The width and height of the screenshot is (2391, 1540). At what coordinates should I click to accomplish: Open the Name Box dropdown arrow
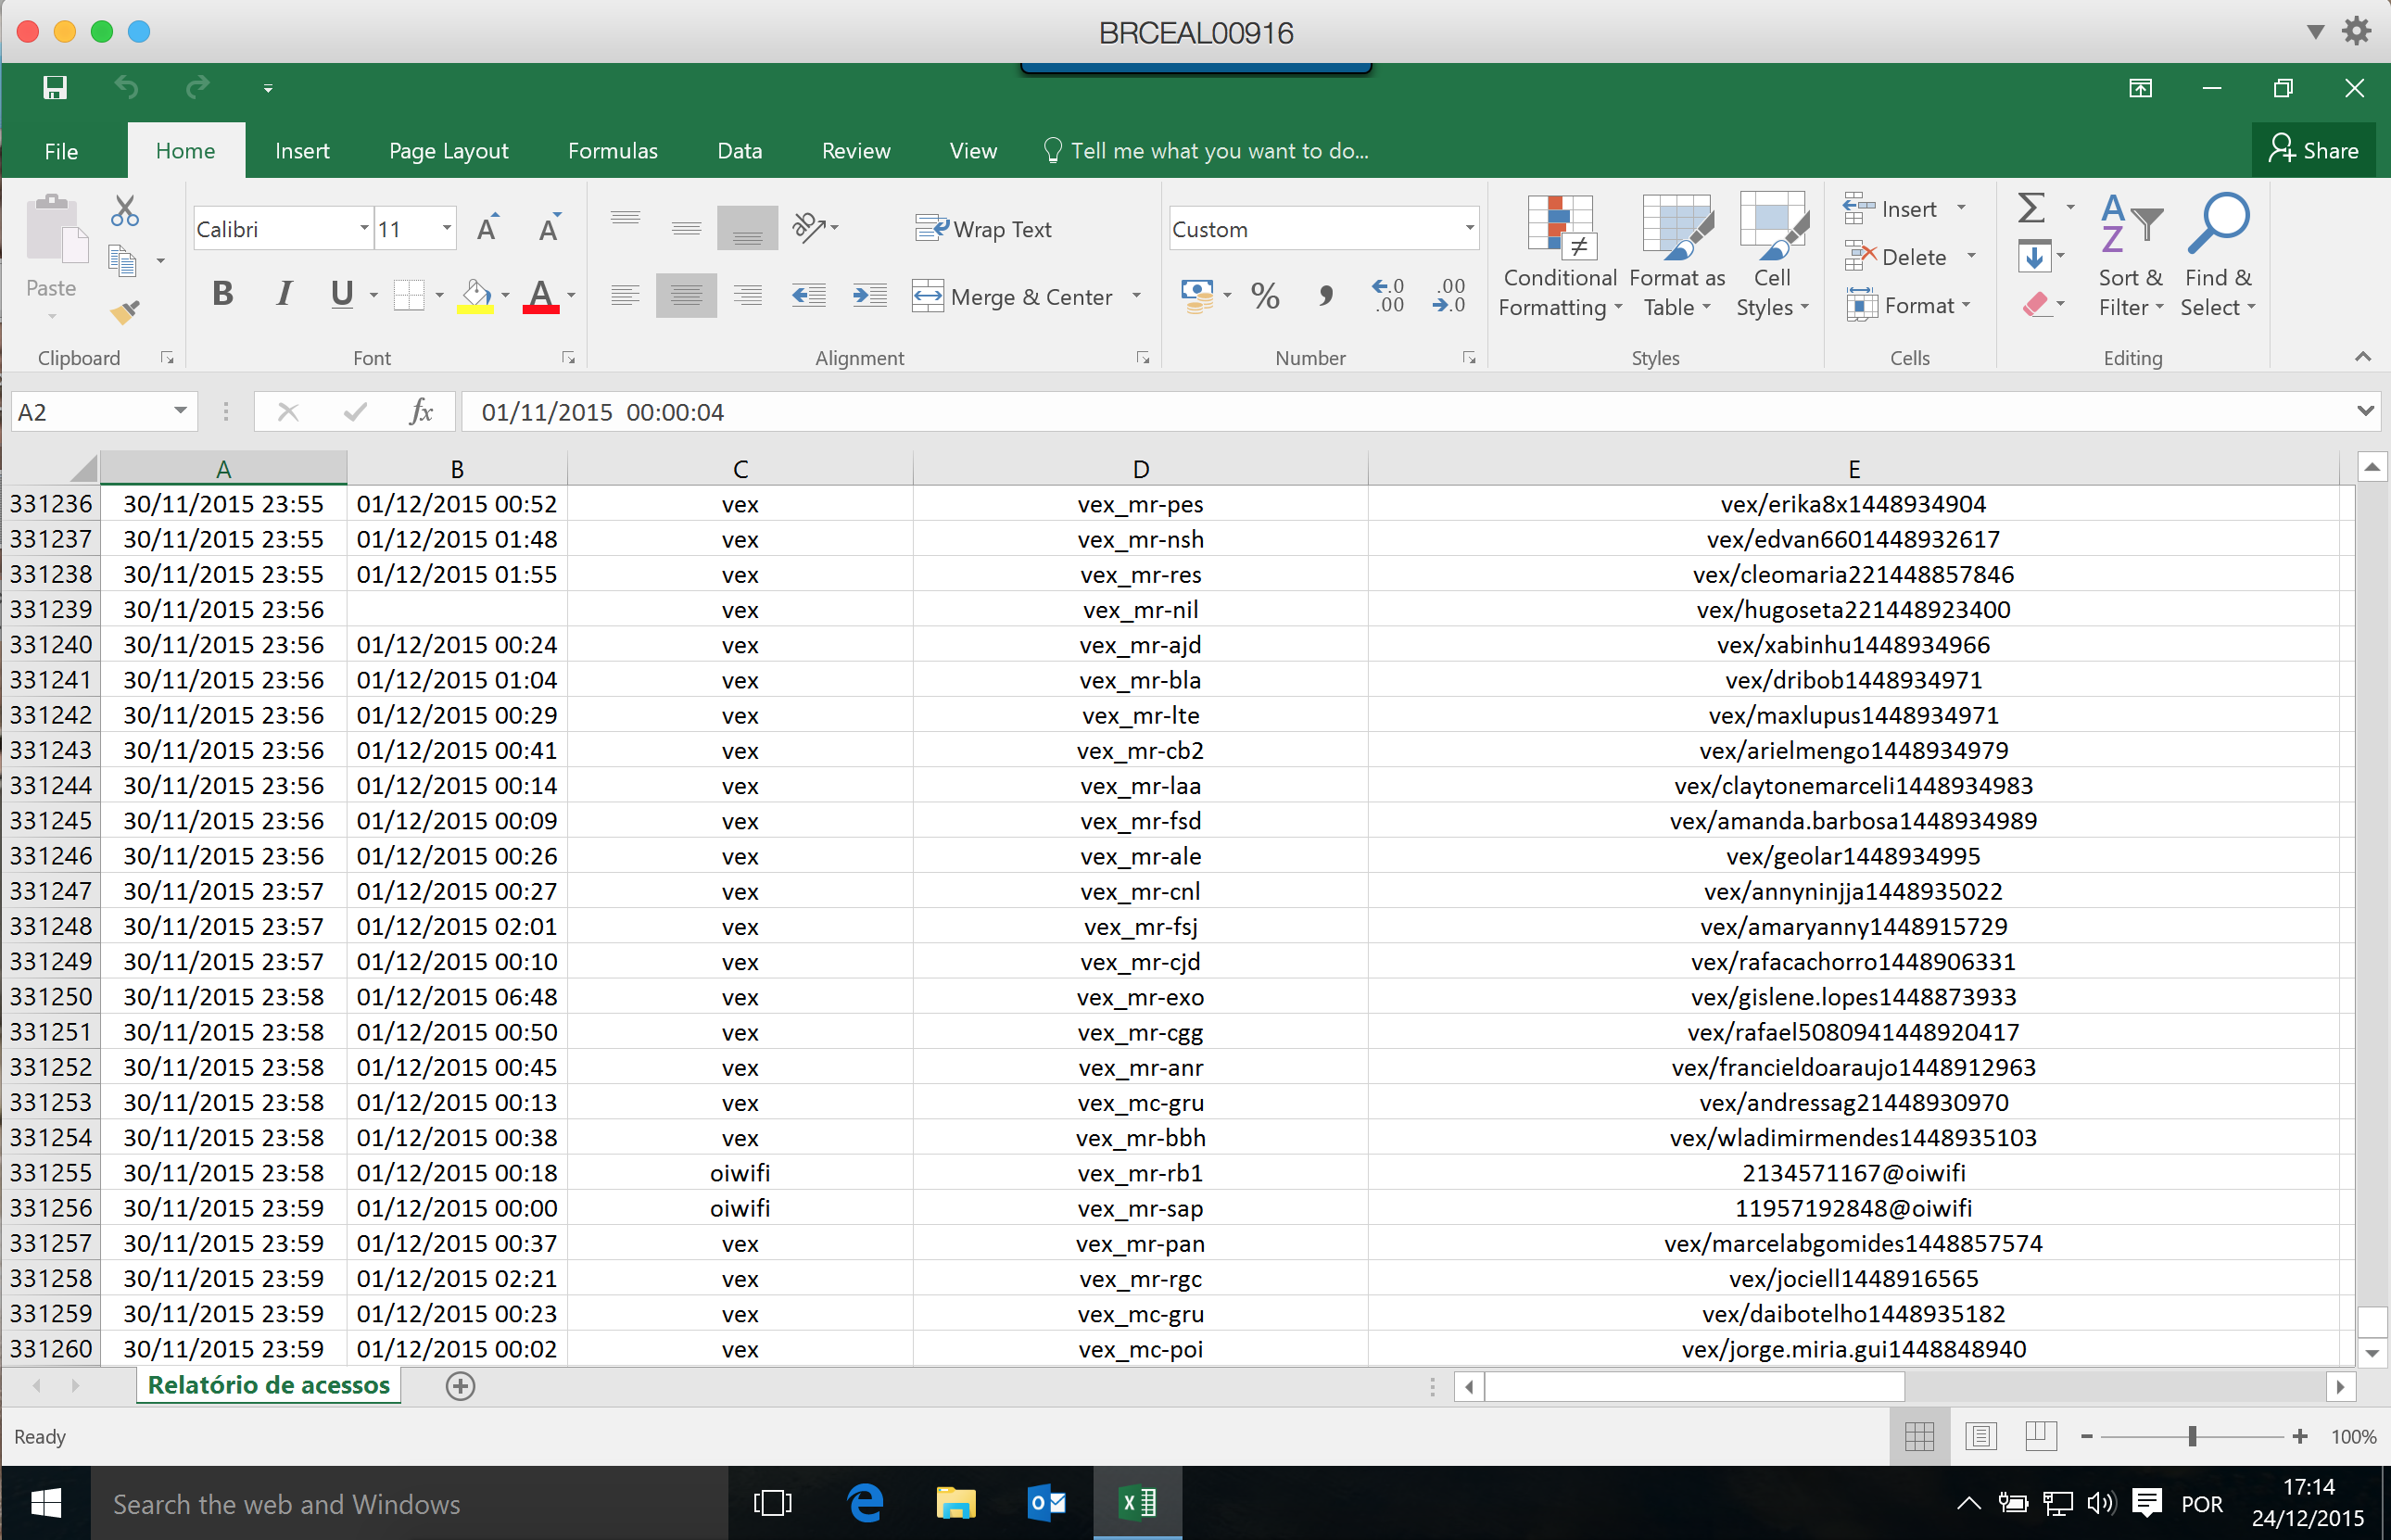[180, 411]
